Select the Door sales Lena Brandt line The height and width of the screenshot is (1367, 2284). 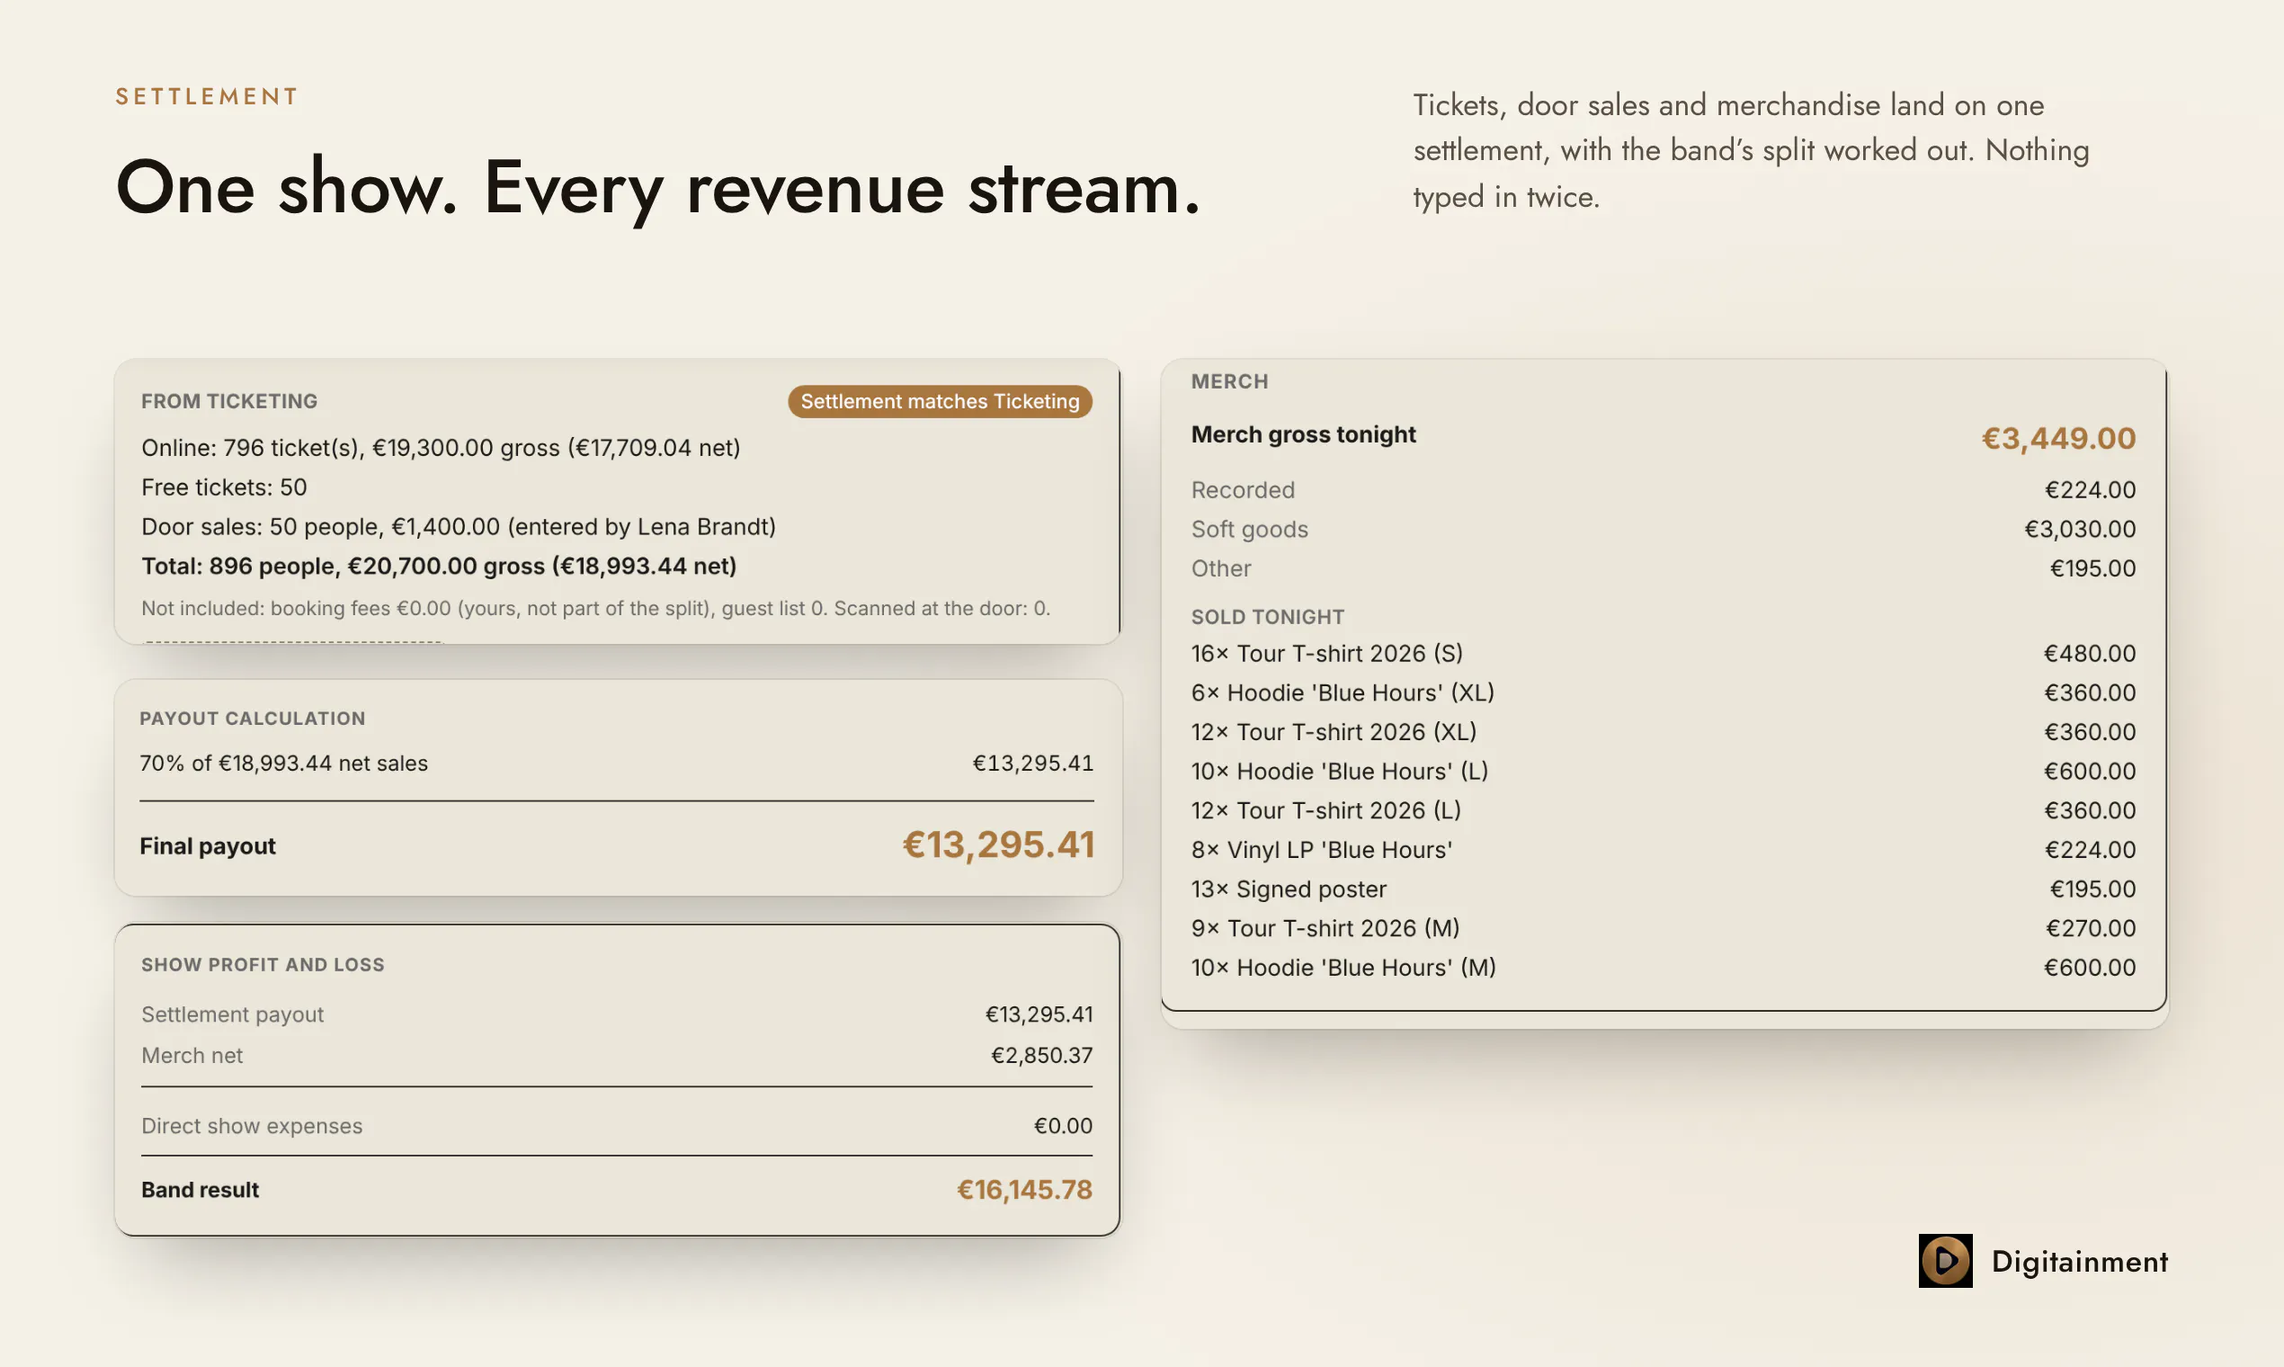(459, 527)
